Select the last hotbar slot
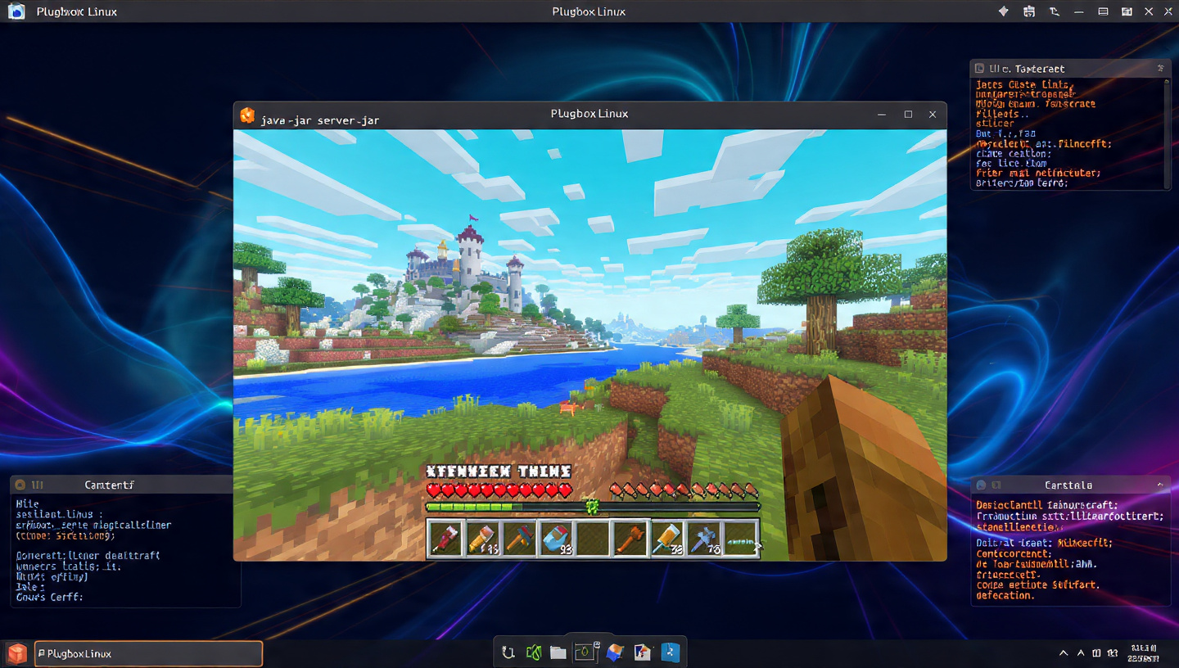Screen dimensions: 1179x668 741,539
